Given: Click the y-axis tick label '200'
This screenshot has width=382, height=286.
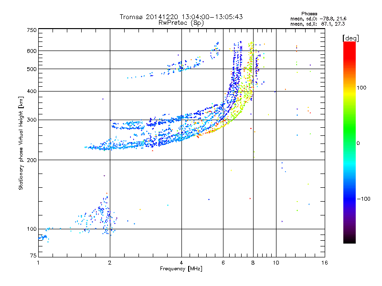Looking at the screenshot, I should [32, 160].
